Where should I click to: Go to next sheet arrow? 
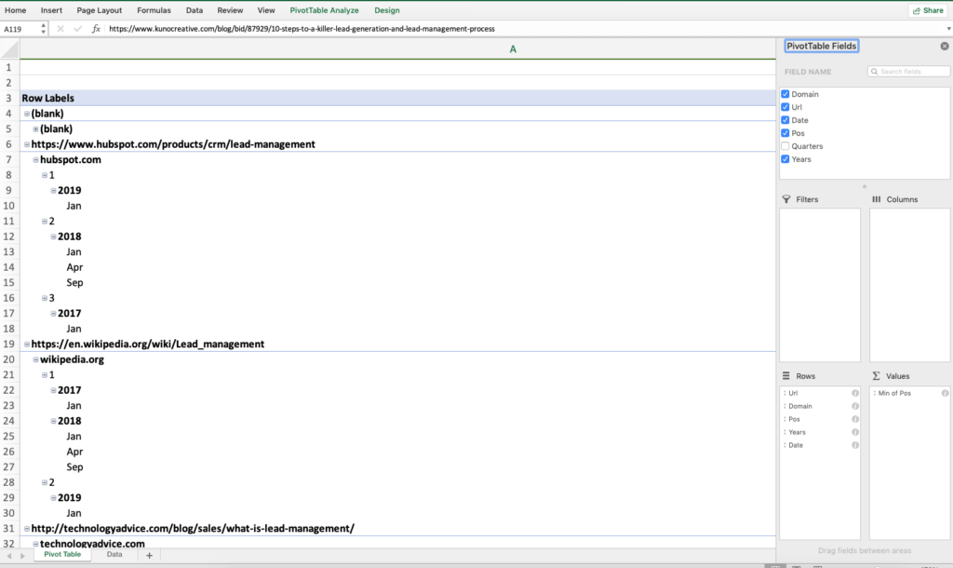(22, 556)
